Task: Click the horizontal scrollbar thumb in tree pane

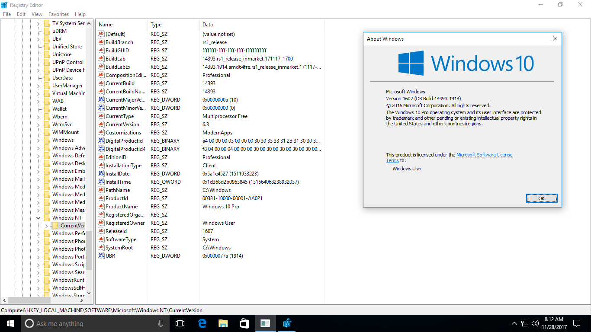Action: (x=29, y=300)
